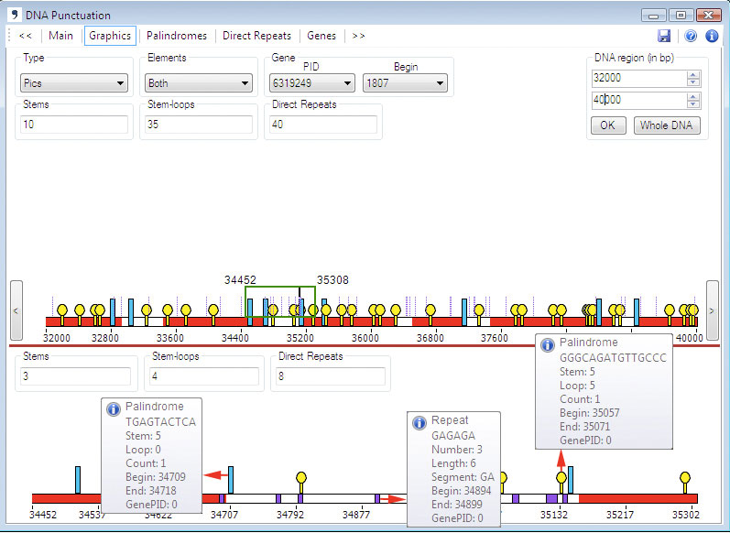Click the DNA region end field 40000

638,100
